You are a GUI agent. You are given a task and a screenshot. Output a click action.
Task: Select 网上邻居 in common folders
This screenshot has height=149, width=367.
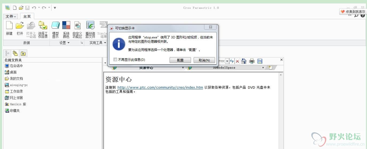(x=14, y=98)
